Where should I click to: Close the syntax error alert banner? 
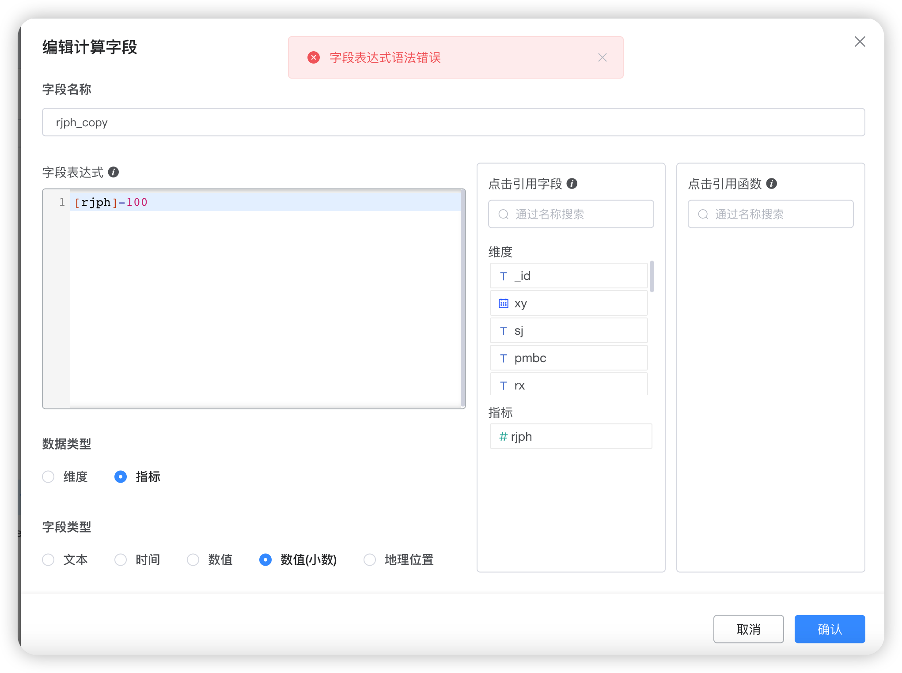click(602, 57)
